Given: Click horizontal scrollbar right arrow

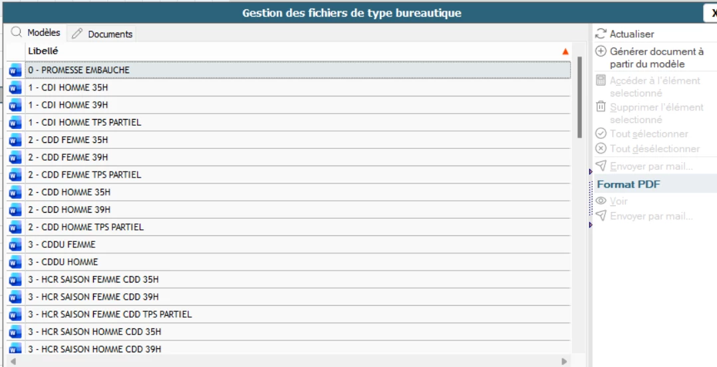Looking at the screenshot, I should 564,361.
